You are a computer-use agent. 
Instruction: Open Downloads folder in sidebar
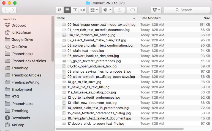click(x=21, y=118)
